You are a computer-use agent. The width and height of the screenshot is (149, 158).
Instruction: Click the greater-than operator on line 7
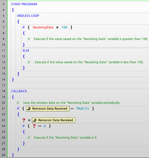[57, 28]
